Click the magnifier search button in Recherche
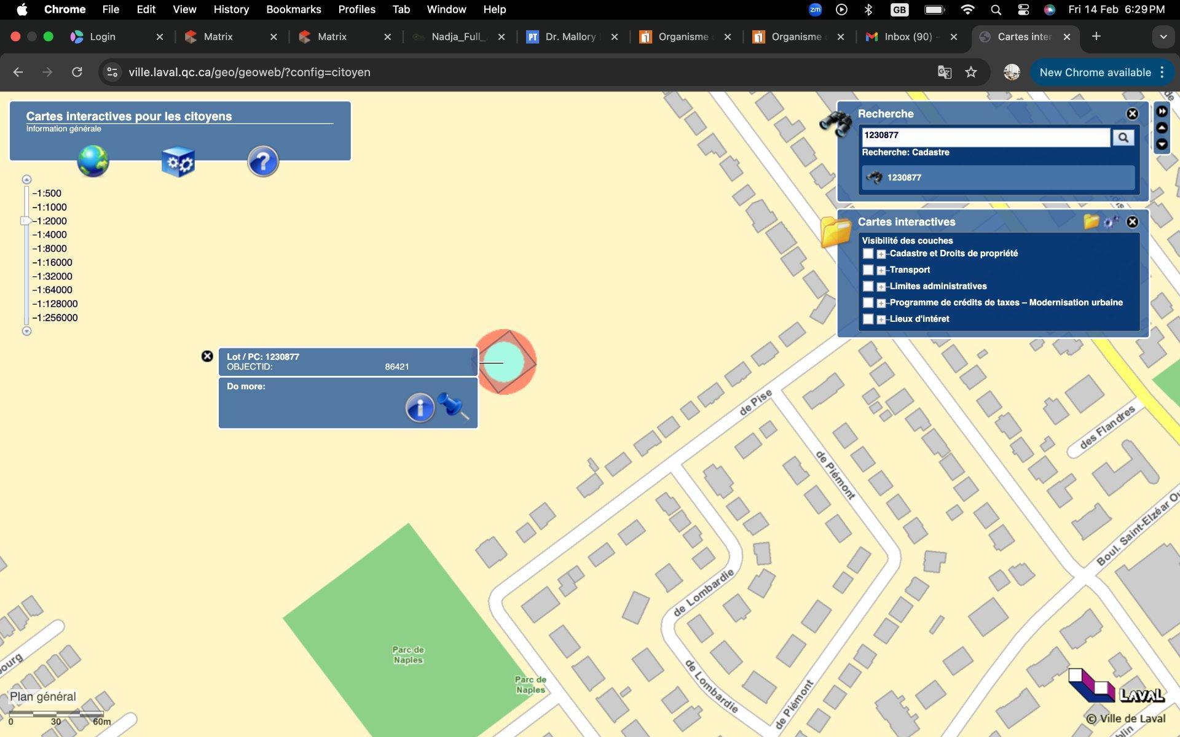This screenshot has height=737, width=1180. (1123, 138)
